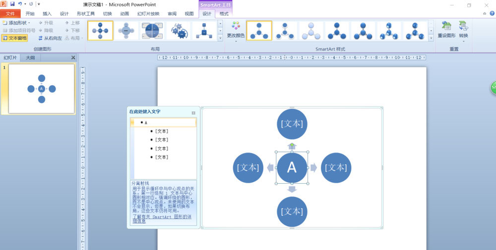Select 设计 tab under SmartArt 工具

point(207,13)
